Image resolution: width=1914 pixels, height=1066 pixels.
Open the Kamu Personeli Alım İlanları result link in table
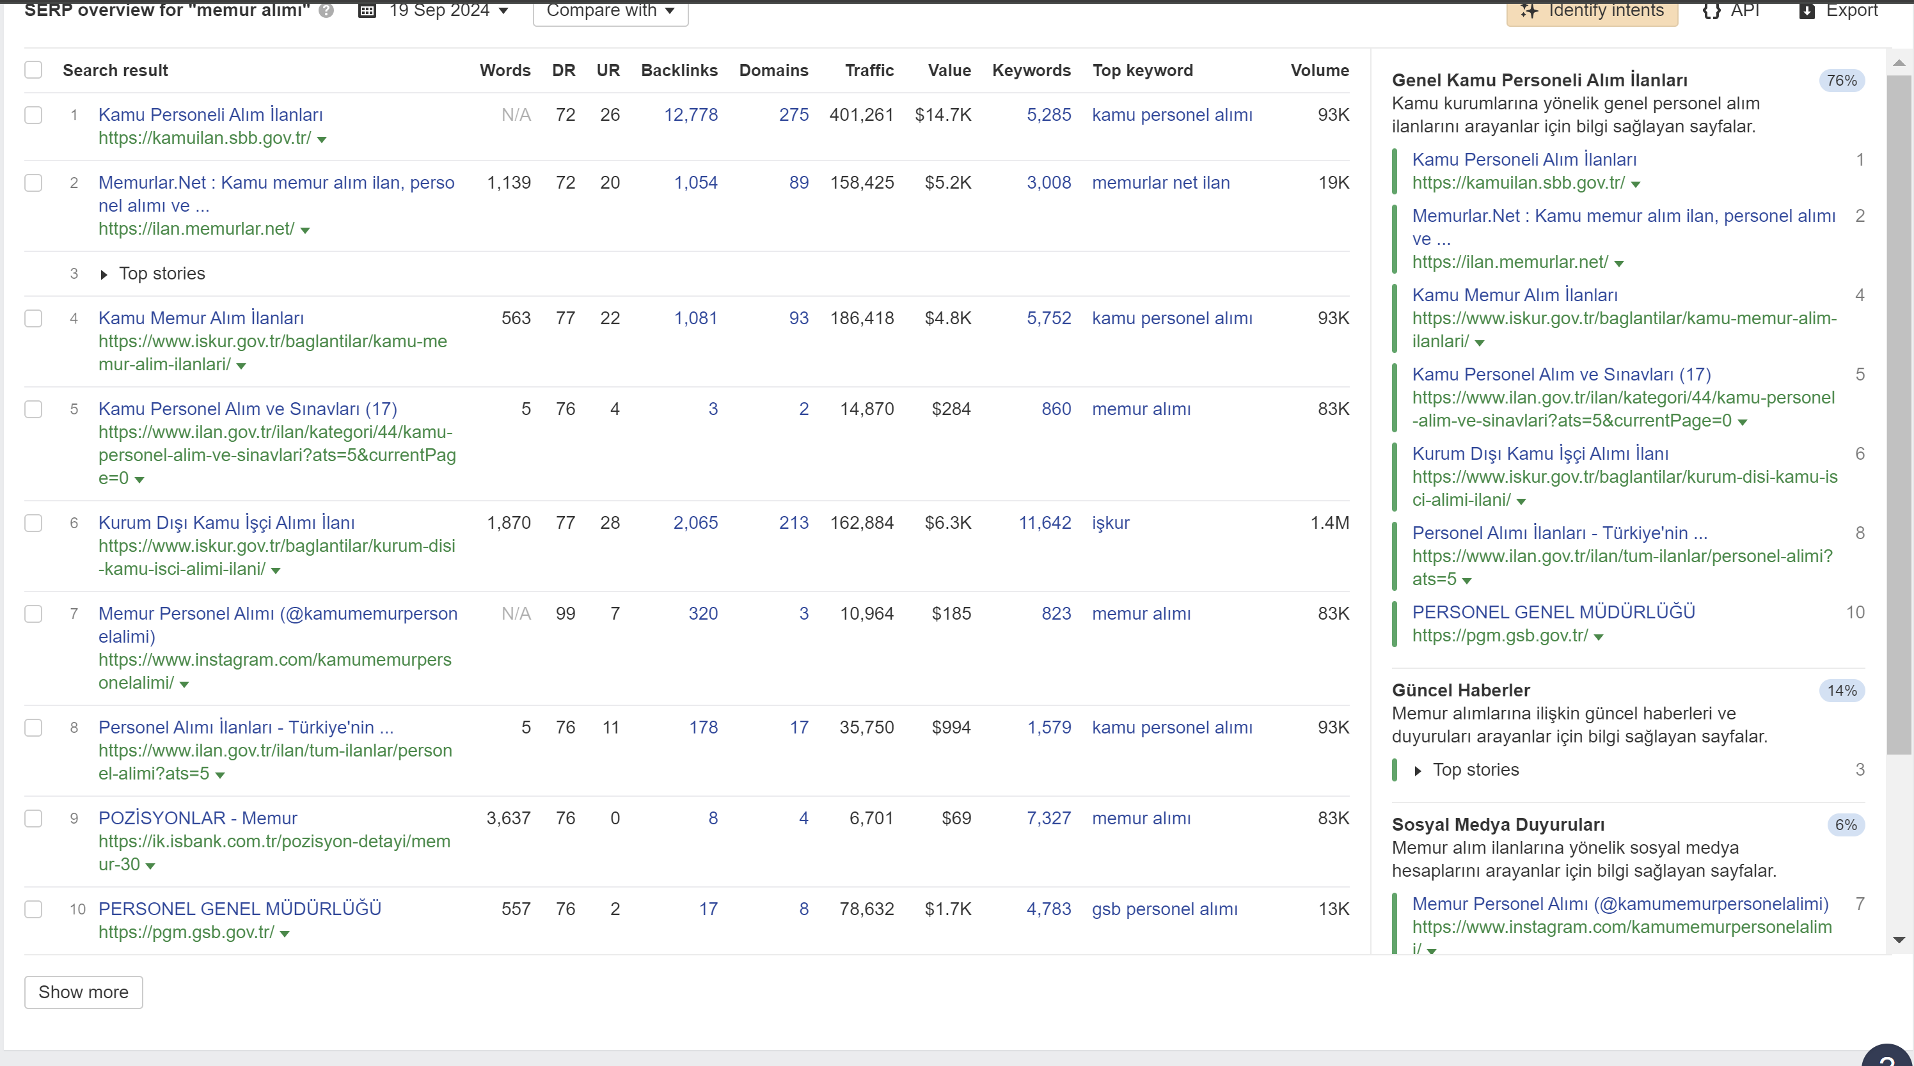tap(210, 115)
